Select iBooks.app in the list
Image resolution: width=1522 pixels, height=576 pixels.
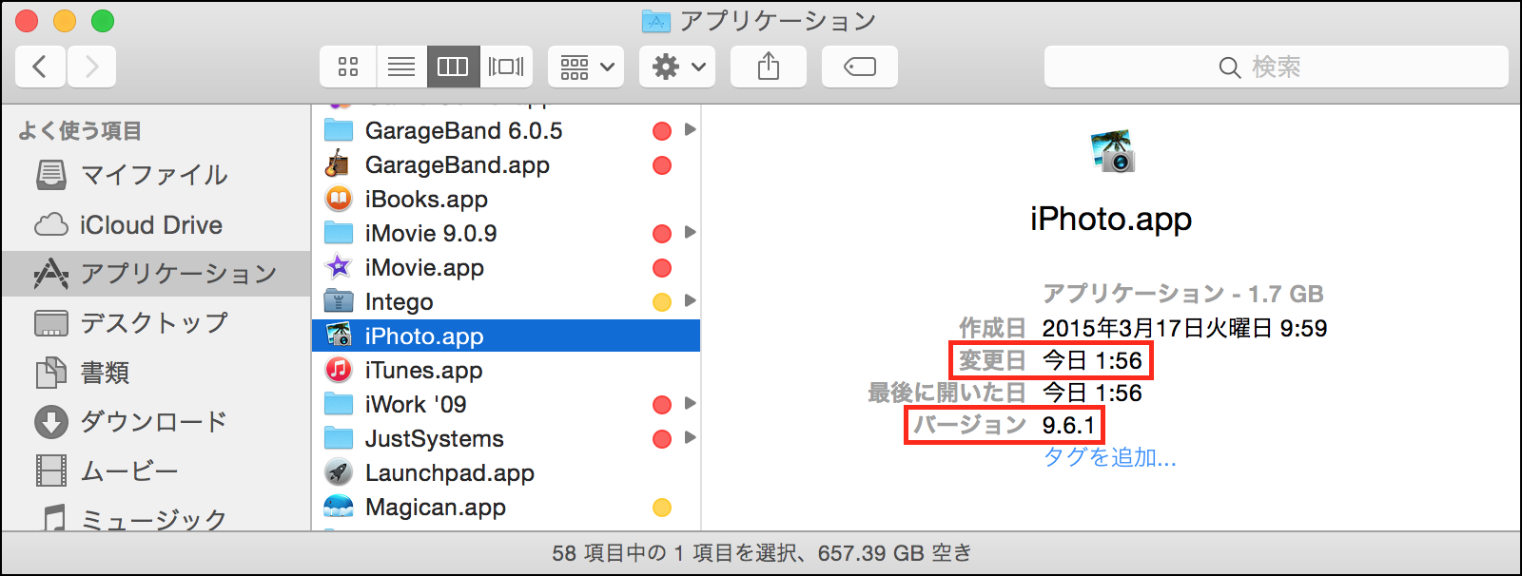click(x=506, y=199)
